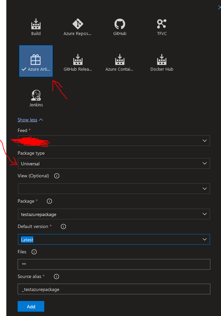This screenshot has width=221, height=316.
Task: Select the TFVC source icon
Action: tap(162, 27)
